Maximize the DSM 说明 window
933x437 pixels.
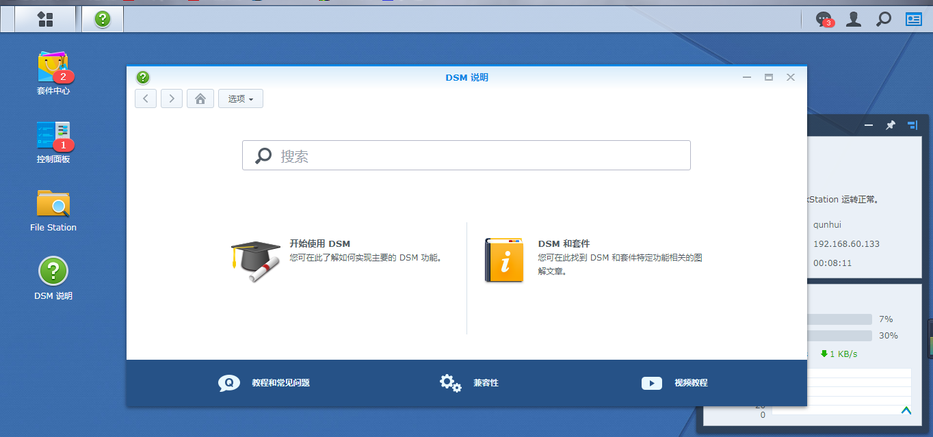coord(769,77)
